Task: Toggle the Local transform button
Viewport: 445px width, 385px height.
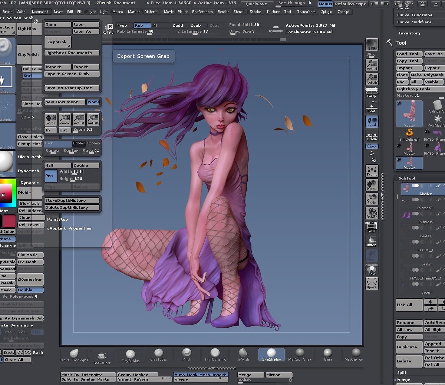Action: [x=372, y=121]
